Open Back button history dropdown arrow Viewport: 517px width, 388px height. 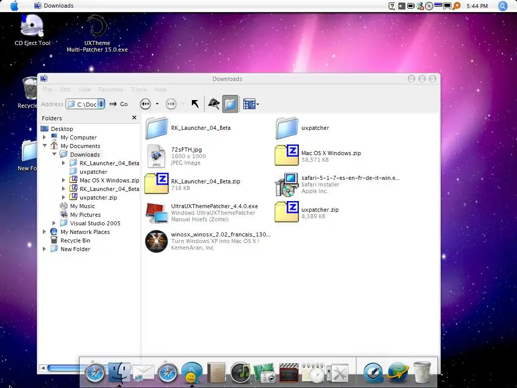(157, 104)
